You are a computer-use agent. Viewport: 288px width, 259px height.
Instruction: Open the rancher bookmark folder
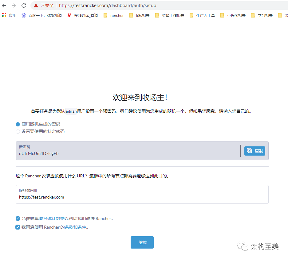click(113, 15)
